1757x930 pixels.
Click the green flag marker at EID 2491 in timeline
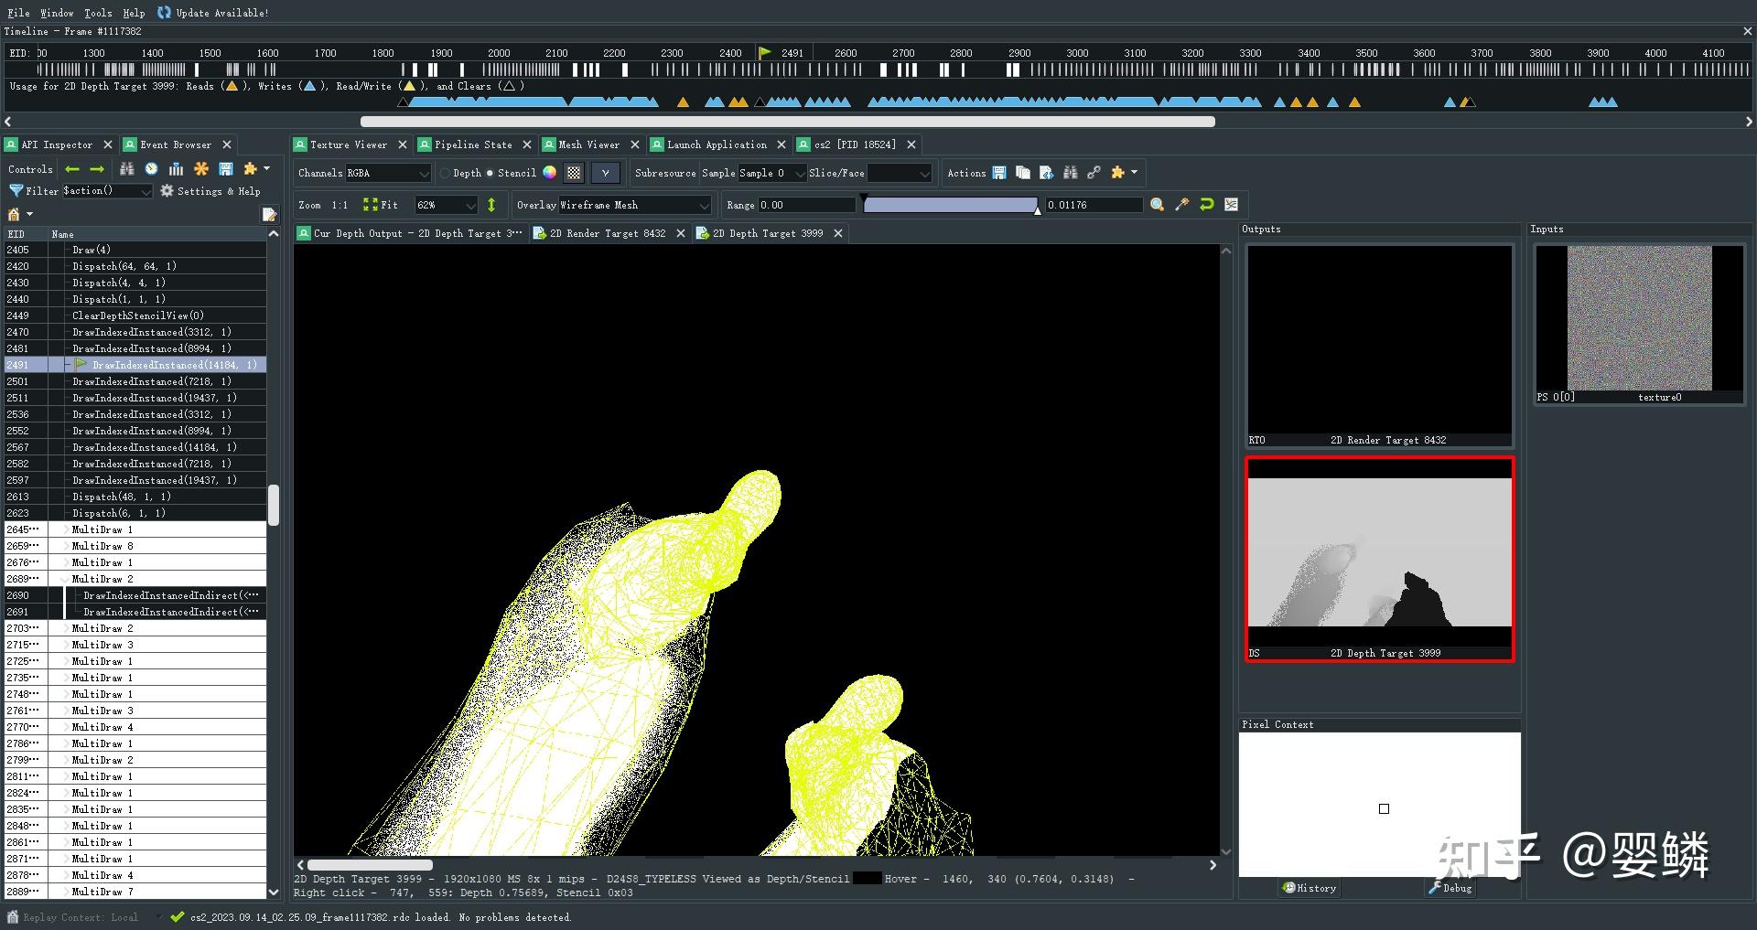(x=765, y=53)
